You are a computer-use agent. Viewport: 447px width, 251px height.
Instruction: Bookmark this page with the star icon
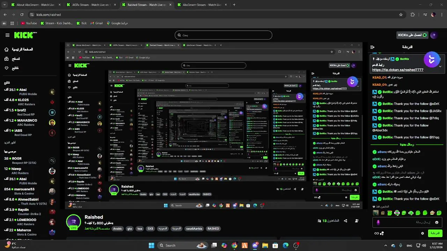click(401, 15)
